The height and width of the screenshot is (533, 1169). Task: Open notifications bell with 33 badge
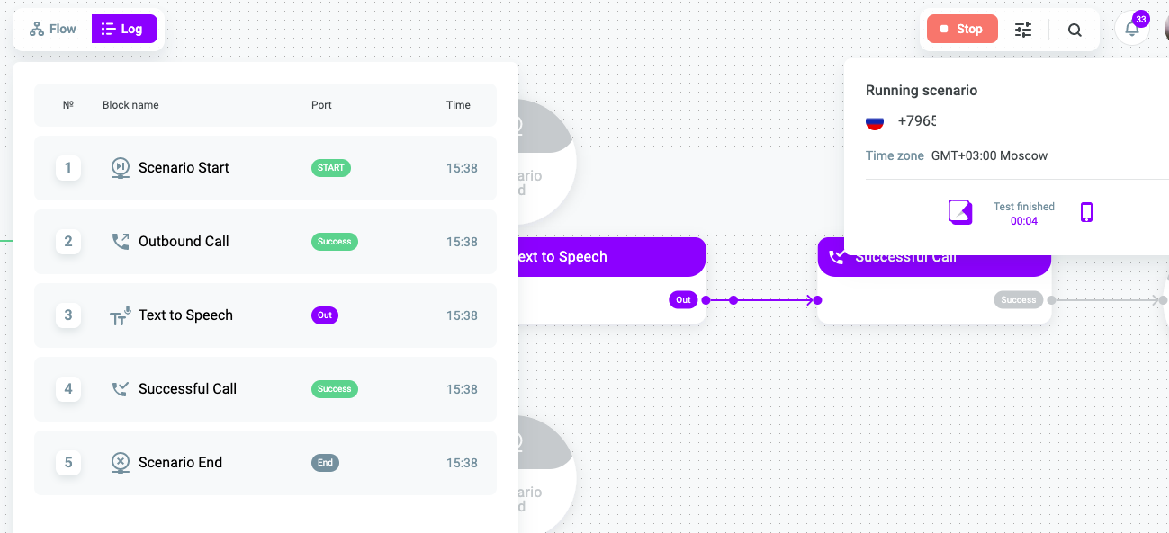1132,28
